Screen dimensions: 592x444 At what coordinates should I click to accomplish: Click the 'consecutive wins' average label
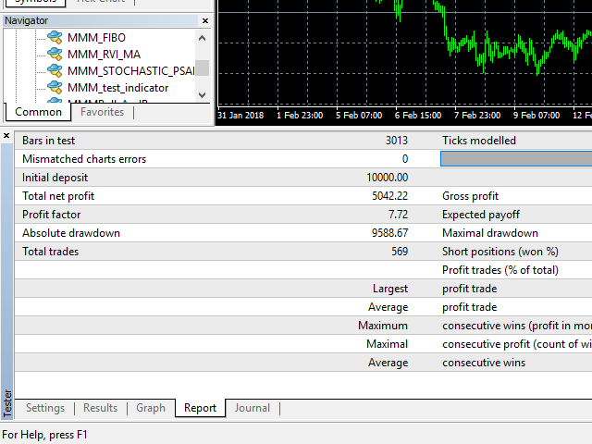pos(484,363)
